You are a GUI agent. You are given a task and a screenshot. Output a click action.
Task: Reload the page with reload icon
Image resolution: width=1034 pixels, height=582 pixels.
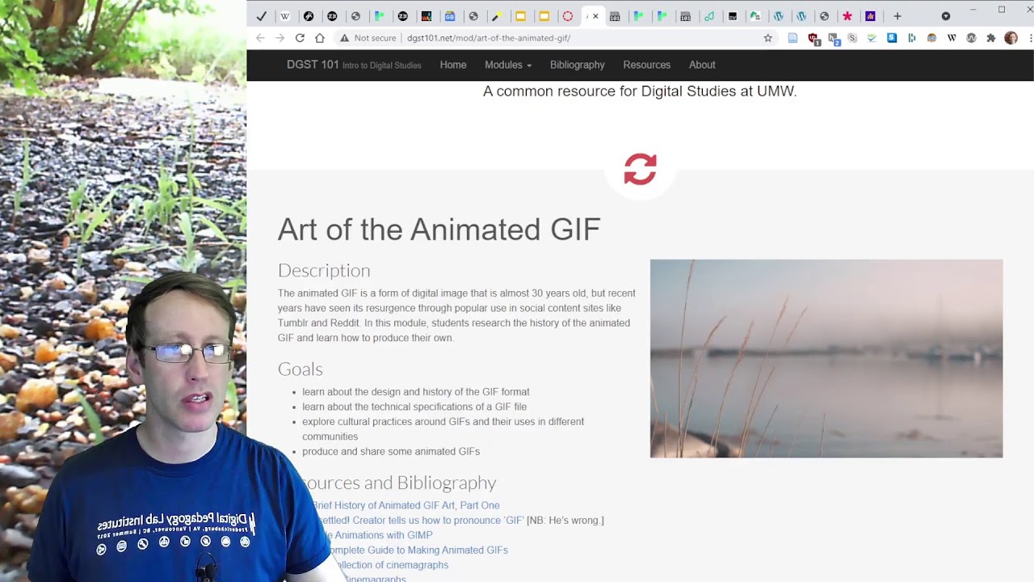tap(300, 38)
